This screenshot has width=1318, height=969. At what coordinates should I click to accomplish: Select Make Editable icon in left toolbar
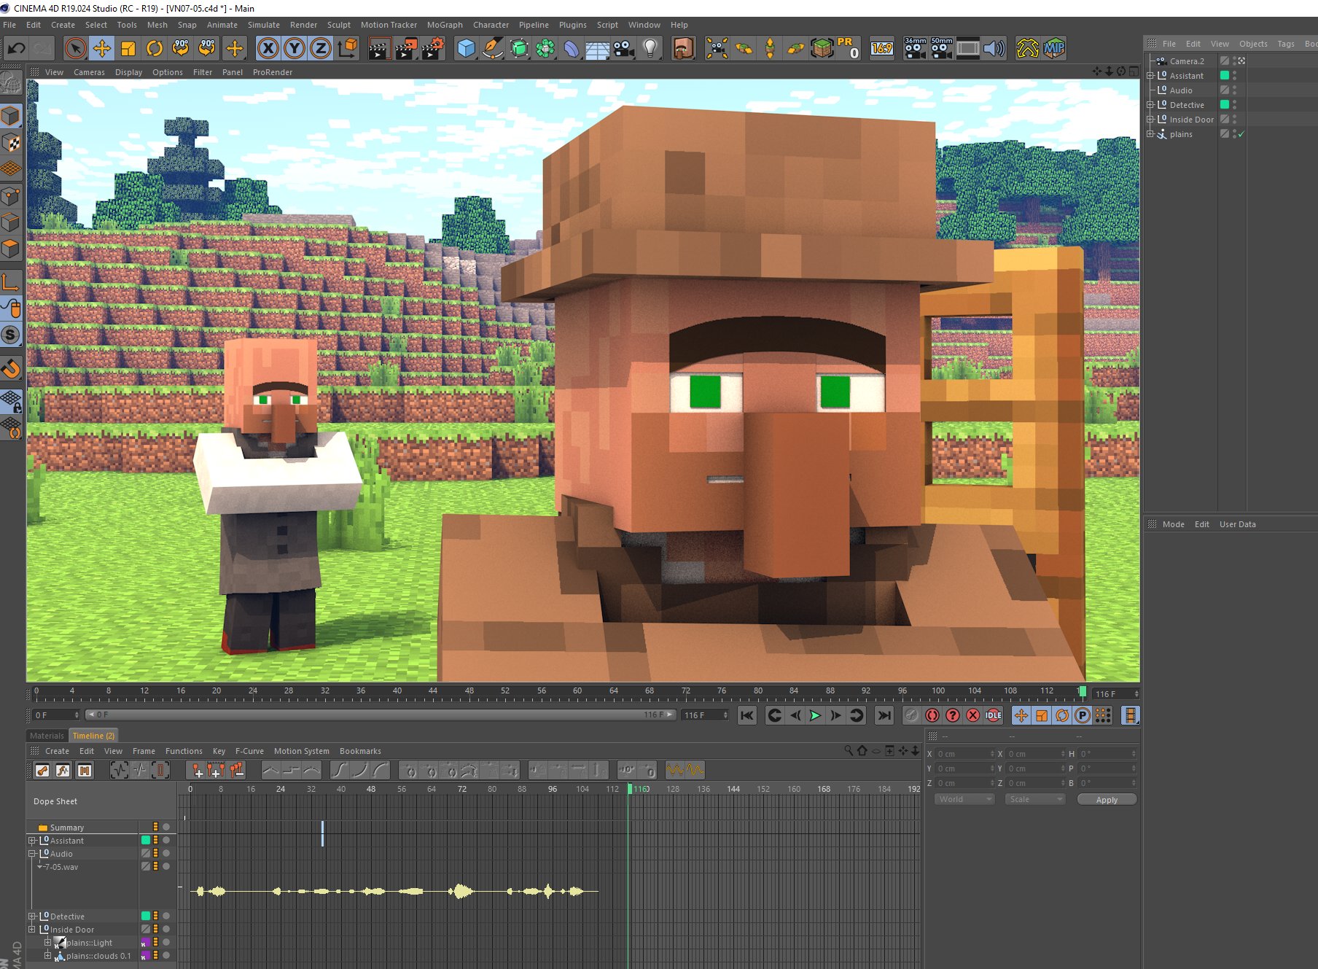pyautogui.click(x=11, y=83)
